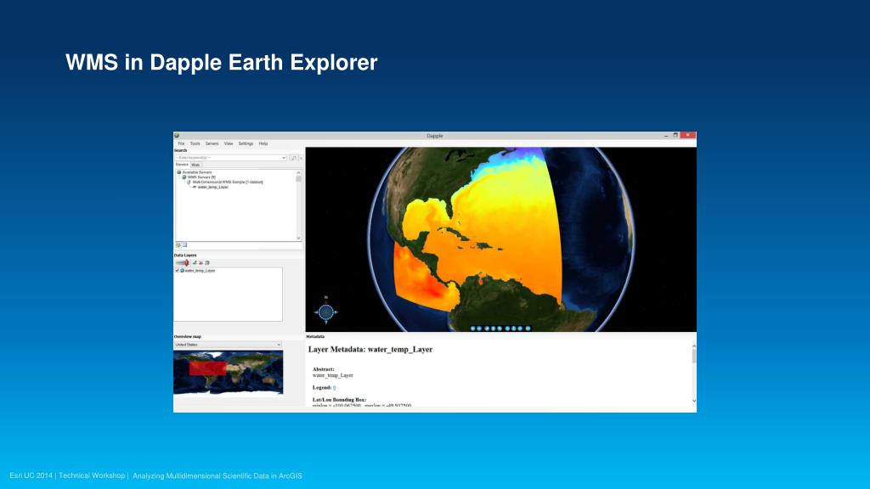
Task: Open the View menu
Action: coord(229,143)
